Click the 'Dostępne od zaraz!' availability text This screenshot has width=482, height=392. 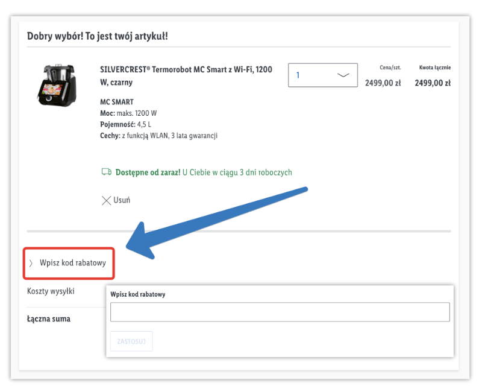coord(148,172)
